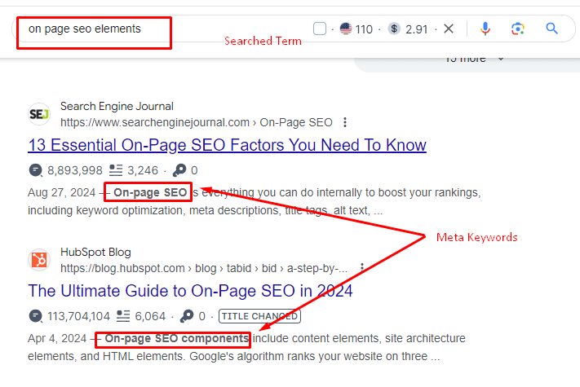Click the searchenginejournal.com URL breadcrumb

point(196,122)
